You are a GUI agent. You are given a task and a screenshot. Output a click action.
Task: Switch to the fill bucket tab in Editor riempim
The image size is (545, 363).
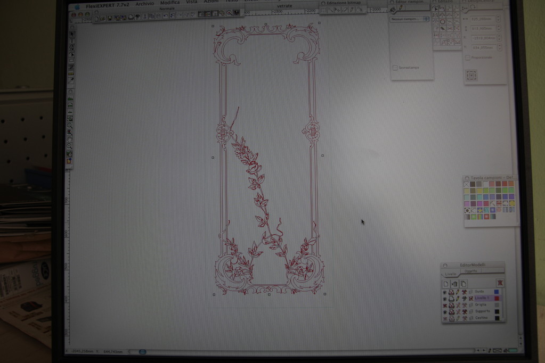[393, 10]
